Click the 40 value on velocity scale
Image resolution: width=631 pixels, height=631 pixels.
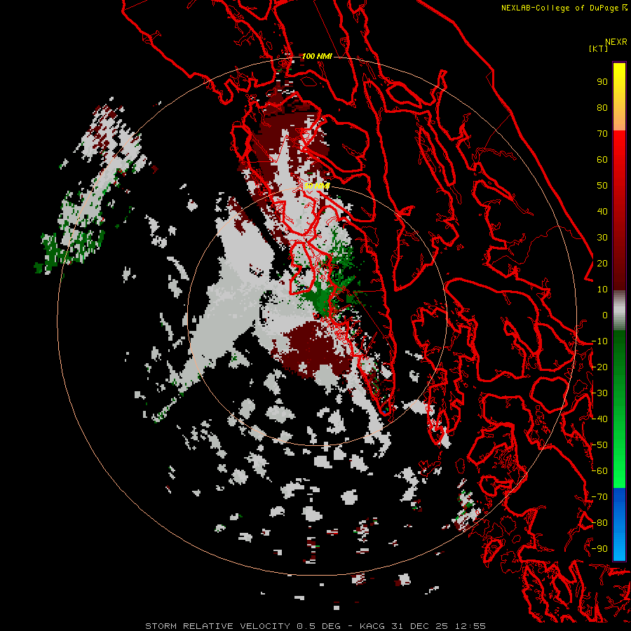pos(602,211)
